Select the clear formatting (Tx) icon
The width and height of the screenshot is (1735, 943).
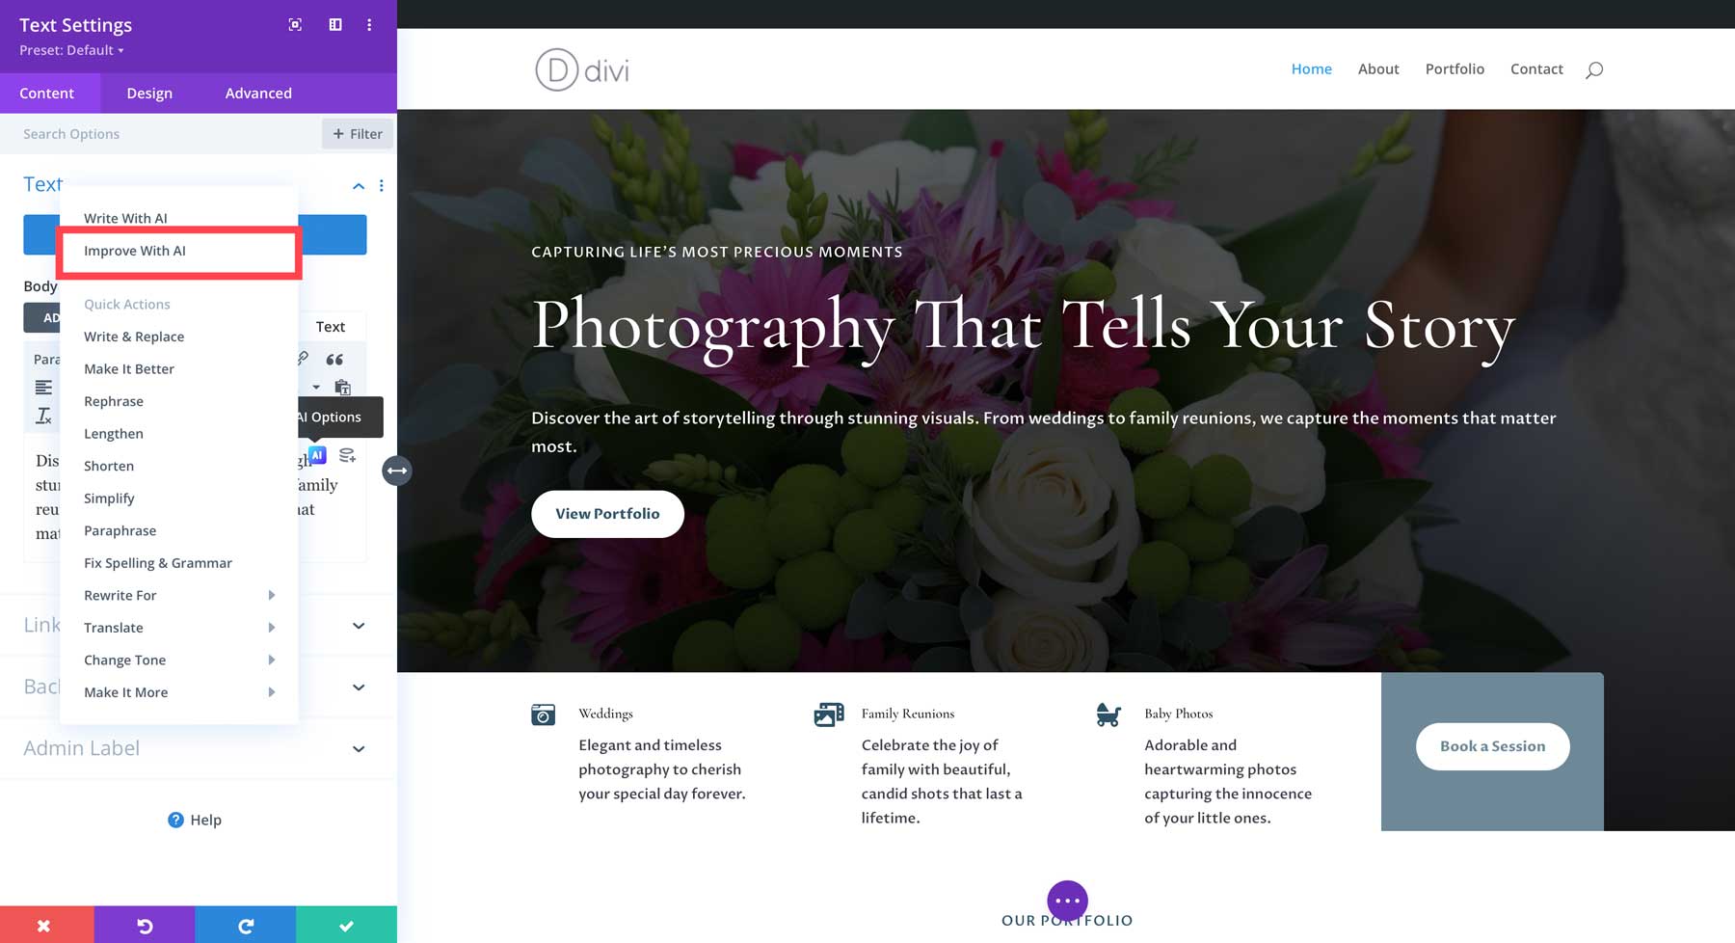point(43,416)
